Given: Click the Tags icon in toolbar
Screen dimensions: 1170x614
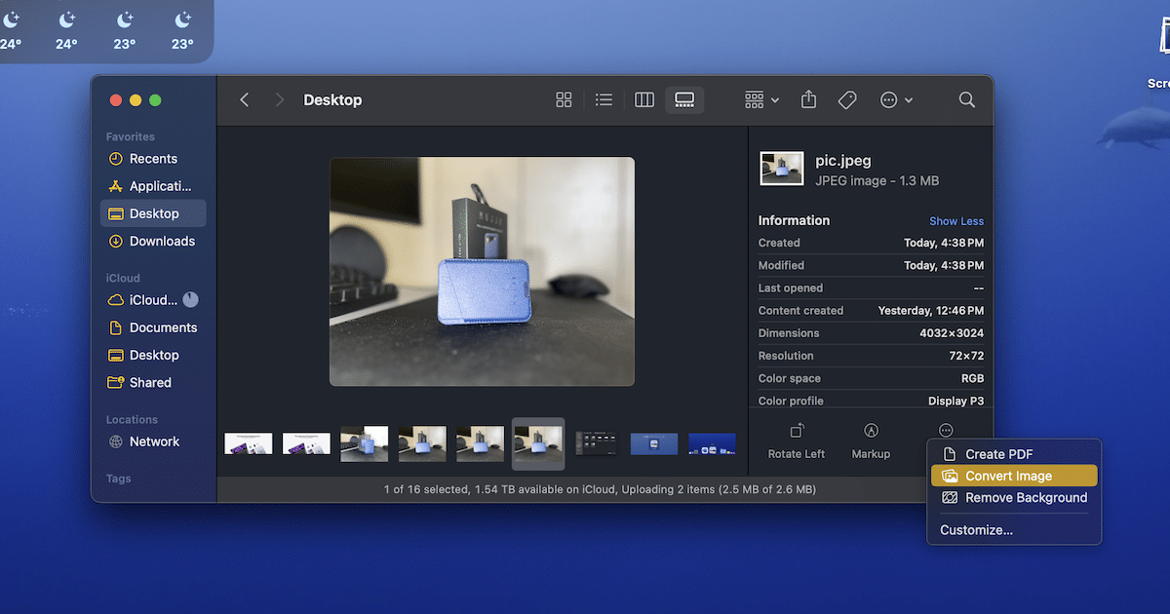Looking at the screenshot, I should (x=847, y=99).
